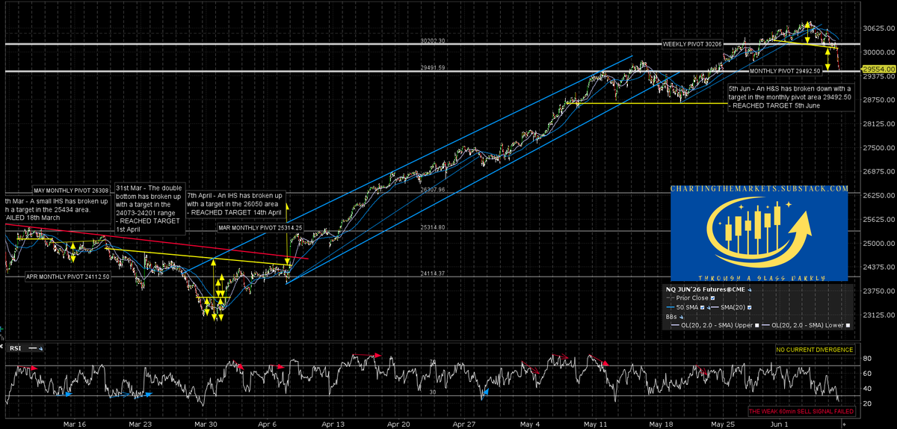Click the plus icon at the bottom-right corner of the time axis
Image resolution: width=897 pixels, height=429 pixels.
click(x=843, y=423)
